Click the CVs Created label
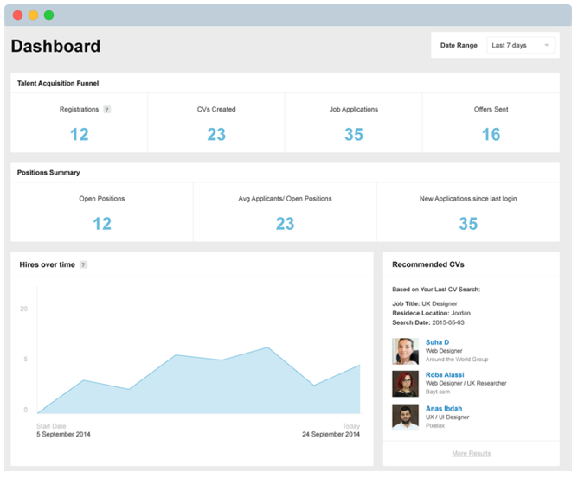The image size is (578, 478). [x=216, y=110]
